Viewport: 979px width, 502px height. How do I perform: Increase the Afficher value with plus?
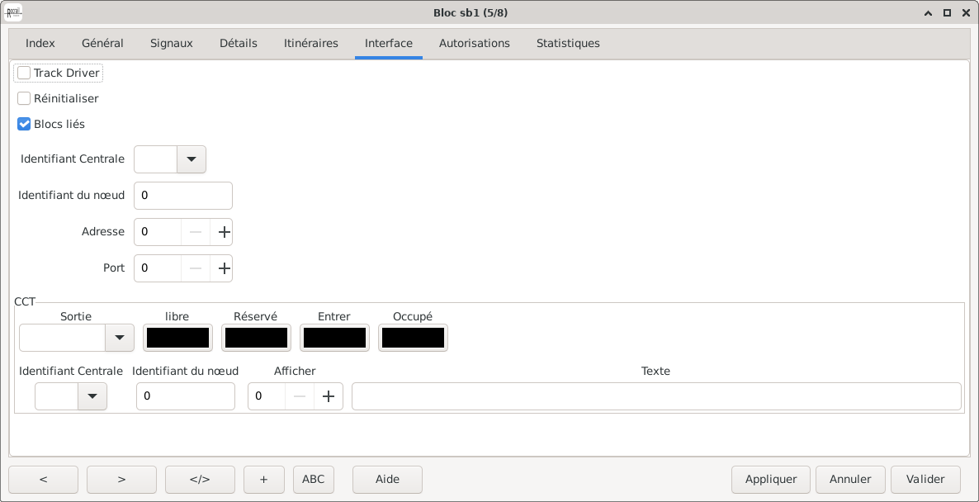click(328, 396)
